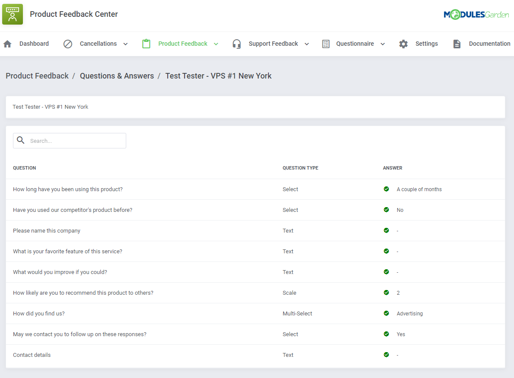This screenshot has height=378, width=514.
Task: Click the 'Questions & Answers' breadcrumb link
Action: (x=117, y=76)
